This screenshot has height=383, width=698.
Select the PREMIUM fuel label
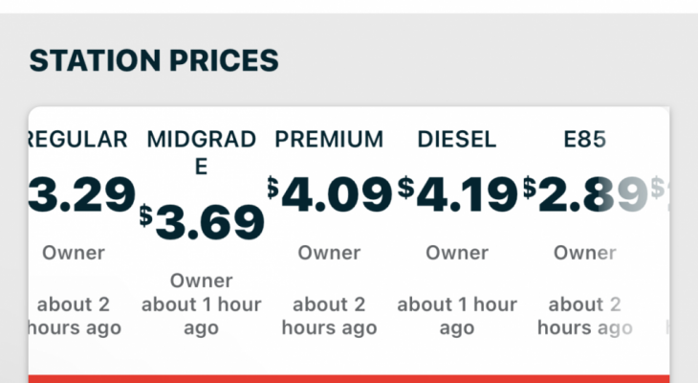point(329,139)
